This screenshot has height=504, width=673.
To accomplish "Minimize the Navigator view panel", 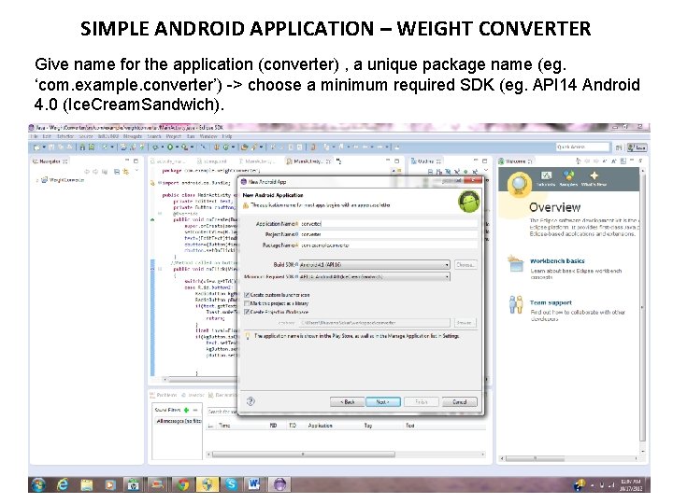I will (x=127, y=161).
